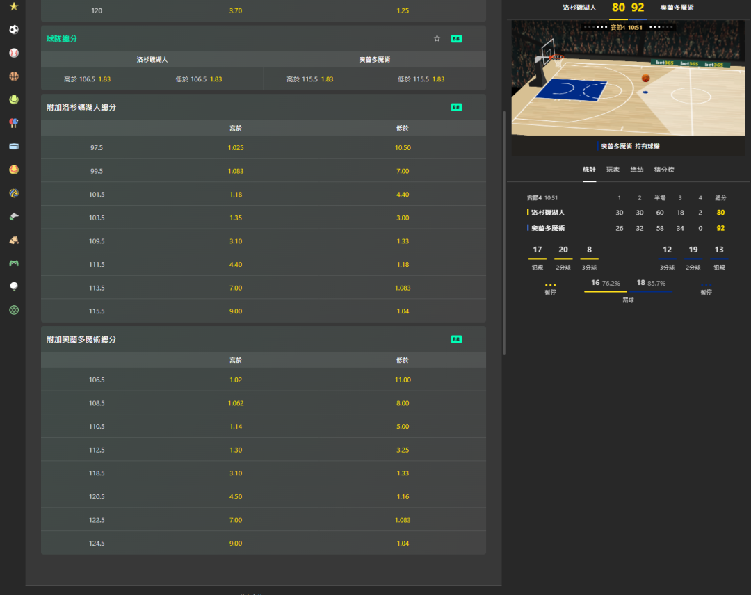Image resolution: width=751 pixels, height=595 pixels.
Task: Switch to 總結 tab
Action: point(637,170)
